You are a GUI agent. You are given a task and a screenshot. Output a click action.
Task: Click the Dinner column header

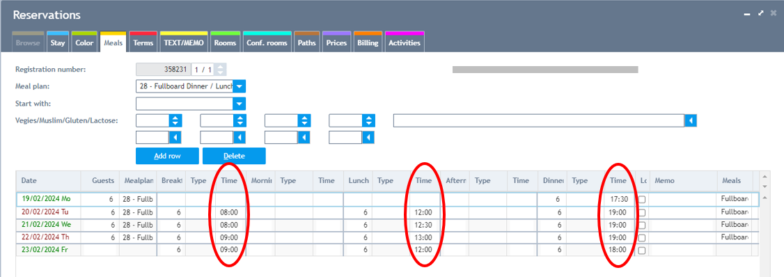tap(552, 180)
